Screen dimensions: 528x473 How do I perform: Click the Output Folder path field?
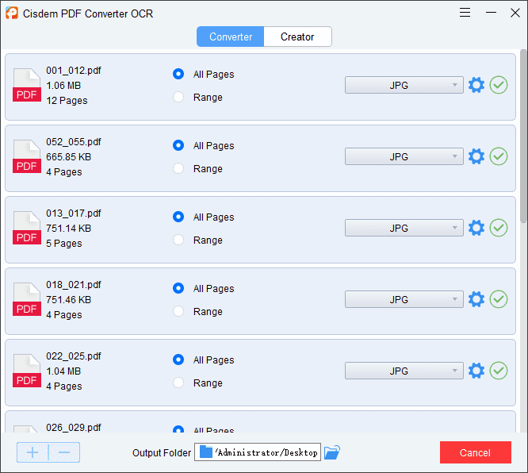[258, 452]
